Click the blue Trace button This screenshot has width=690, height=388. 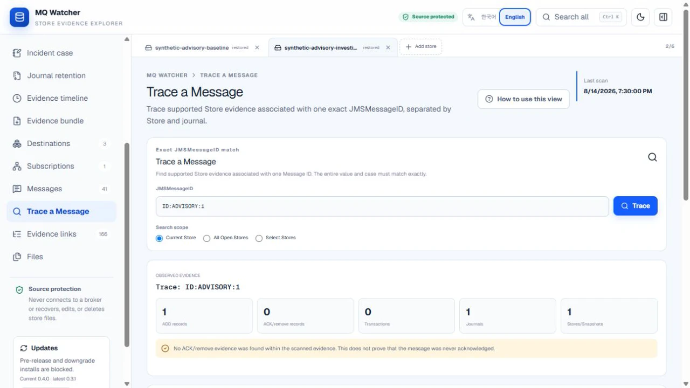(x=636, y=206)
